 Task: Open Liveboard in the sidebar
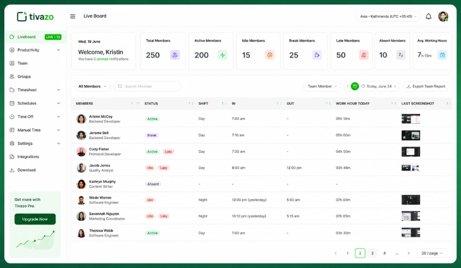point(35,37)
